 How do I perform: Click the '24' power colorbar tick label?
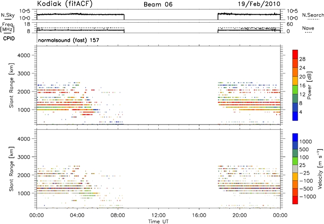pyautogui.click(x=302, y=68)
